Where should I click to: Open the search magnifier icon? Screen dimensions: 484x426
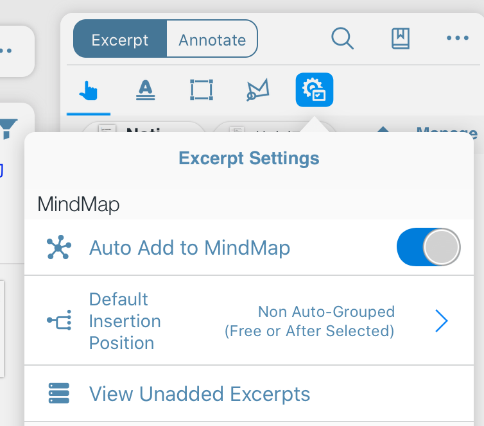point(342,38)
